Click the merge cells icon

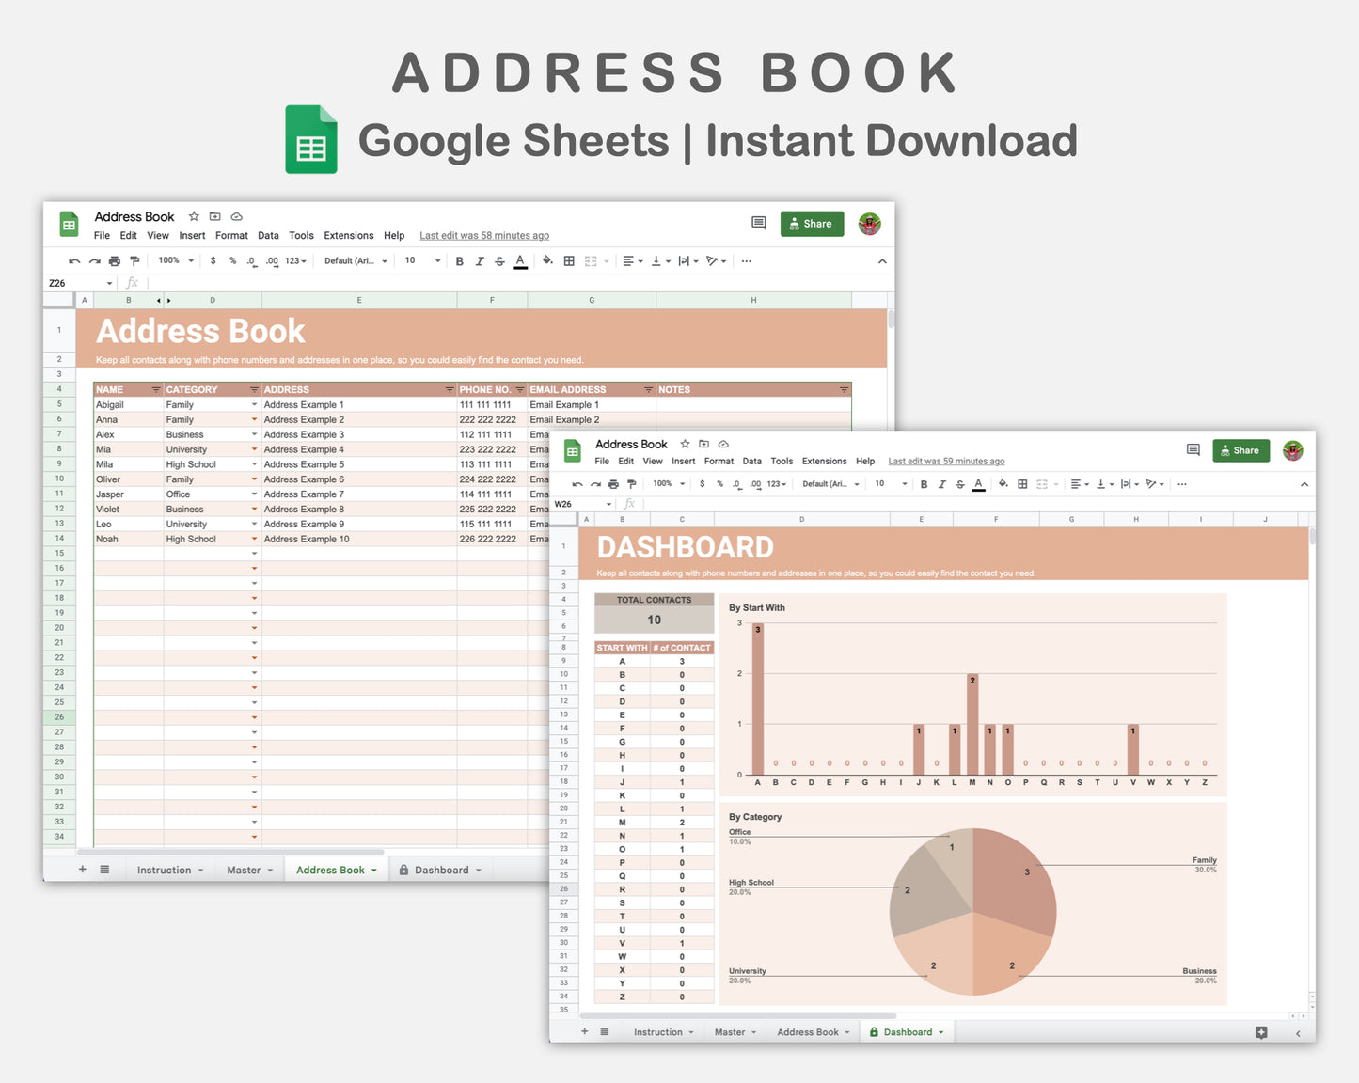tap(591, 260)
